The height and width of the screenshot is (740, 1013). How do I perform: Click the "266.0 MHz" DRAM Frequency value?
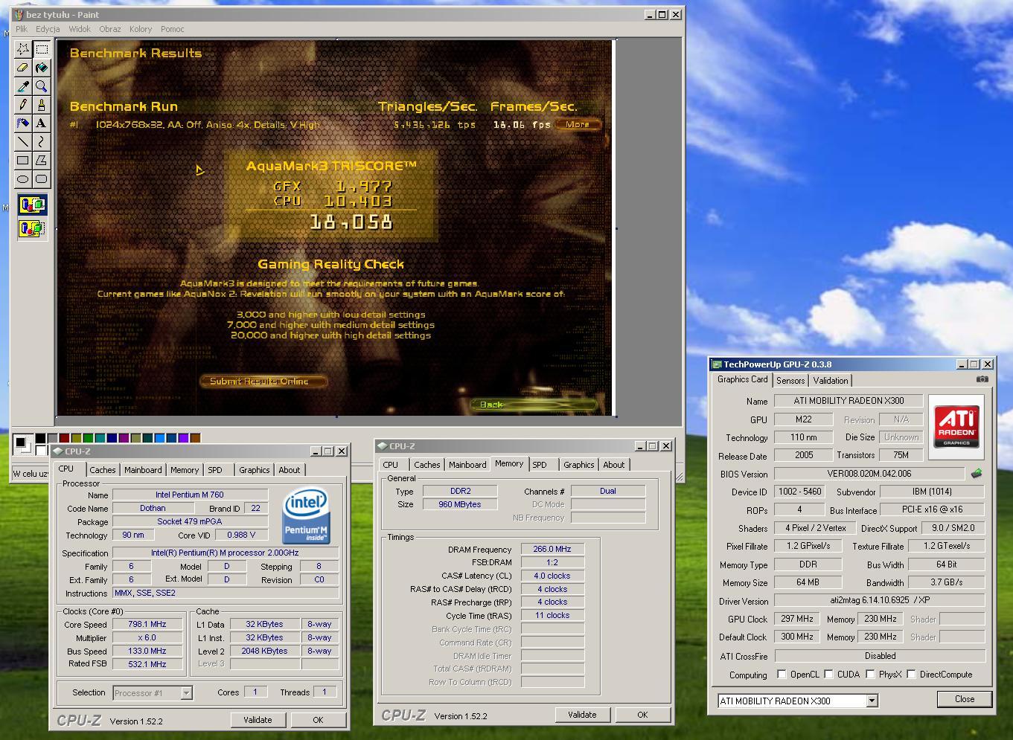tap(552, 549)
